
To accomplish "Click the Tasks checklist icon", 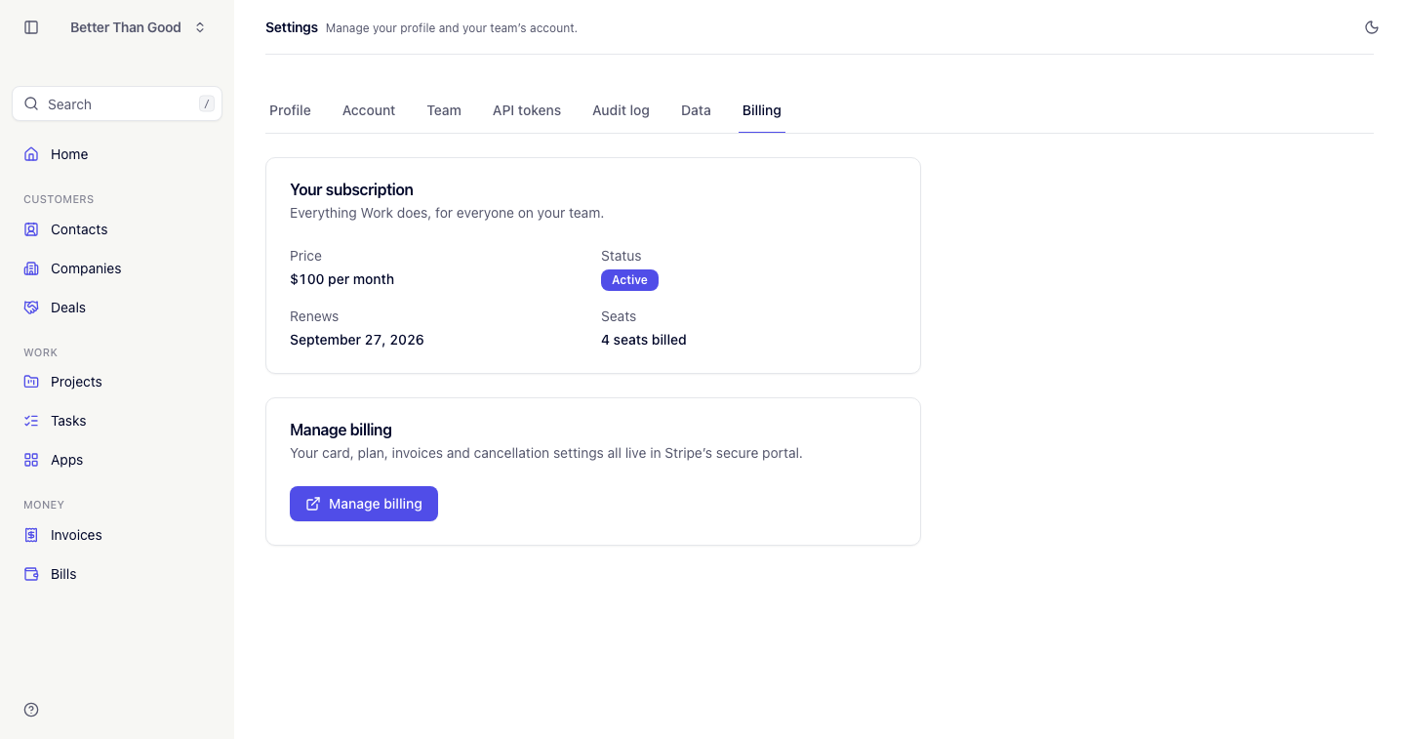I will [31, 421].
